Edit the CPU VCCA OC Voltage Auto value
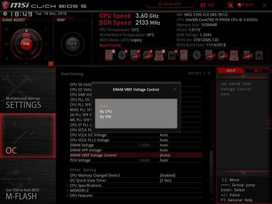The width and height of the screenshot is (272, 204). click(164, 135)
